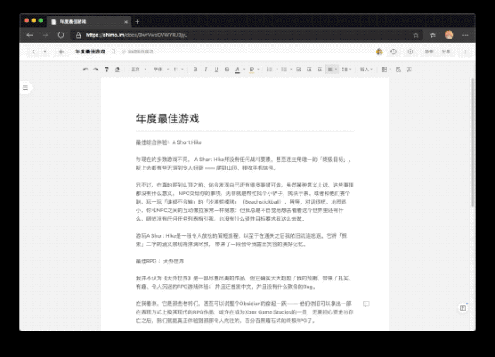The height and width of the screenshot is (357, 495).
Task: Open the document more options menu
Action: pyautogui.click(x=465, y=51)
